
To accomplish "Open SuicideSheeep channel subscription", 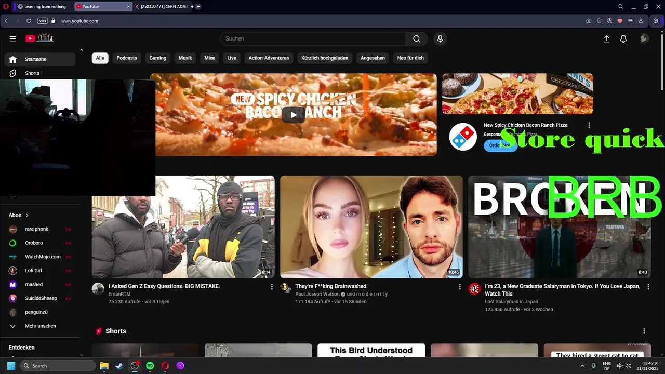I will [x=40, y=298].
